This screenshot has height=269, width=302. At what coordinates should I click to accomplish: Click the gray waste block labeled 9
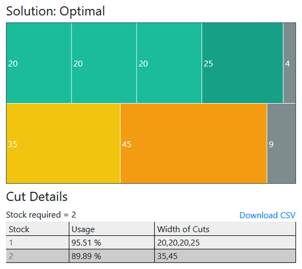[281, 143]
